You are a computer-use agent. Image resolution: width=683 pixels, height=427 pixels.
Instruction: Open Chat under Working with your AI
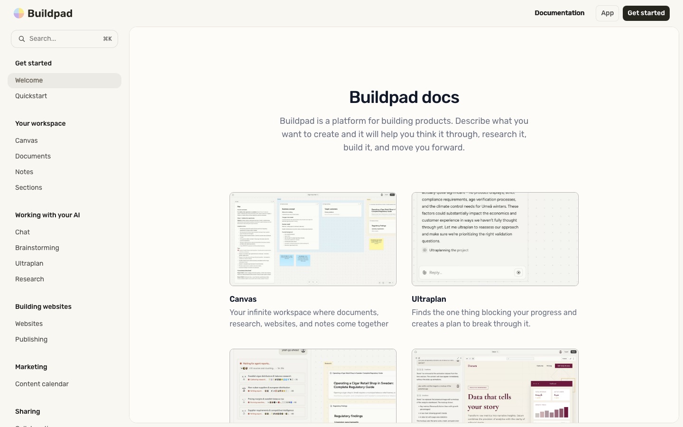[x=22, y=232]
